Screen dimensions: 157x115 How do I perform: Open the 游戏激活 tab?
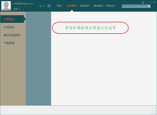pyautogui.click(x=98, y=6)
